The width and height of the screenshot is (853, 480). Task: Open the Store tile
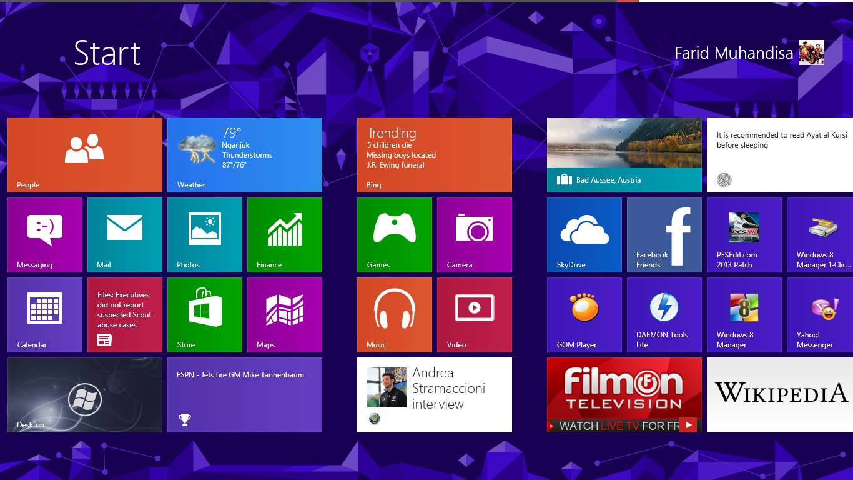(205, 314)
